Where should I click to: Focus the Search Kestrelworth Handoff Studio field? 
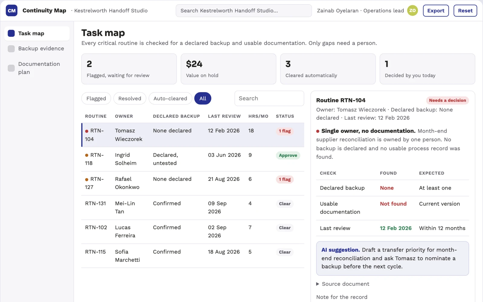pos(244,11)
